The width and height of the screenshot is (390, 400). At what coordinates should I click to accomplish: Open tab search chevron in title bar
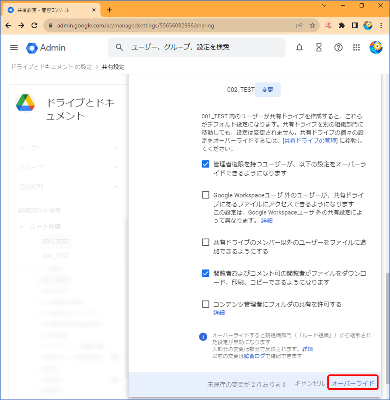tap(324, 5)
